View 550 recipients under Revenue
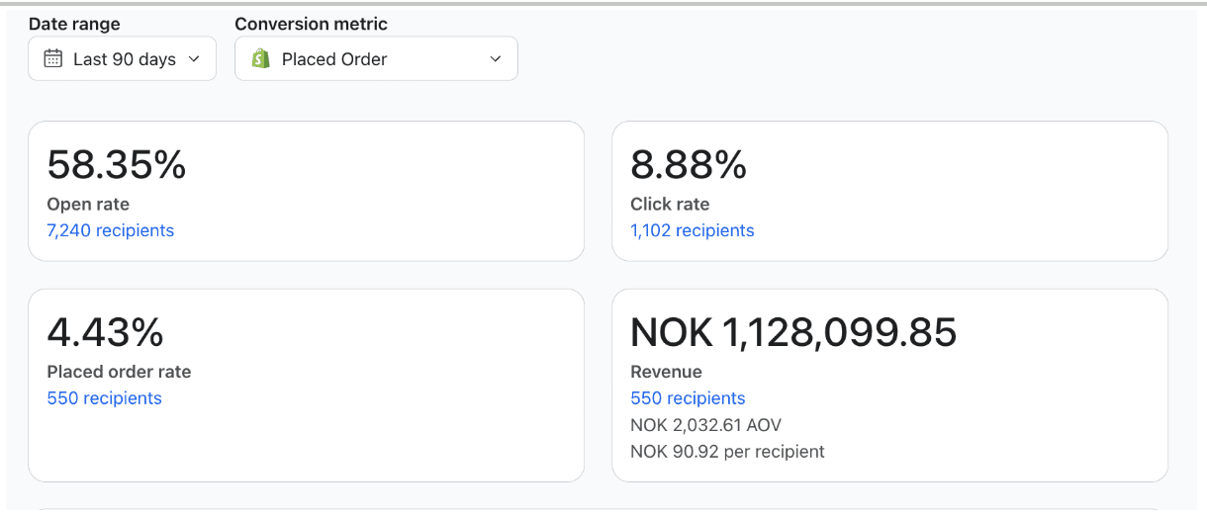 point(688,398)
